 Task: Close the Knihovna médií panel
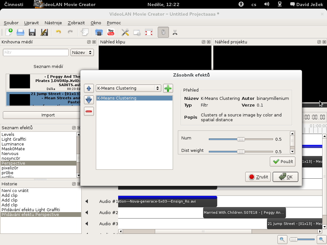[x=94, y=42]
